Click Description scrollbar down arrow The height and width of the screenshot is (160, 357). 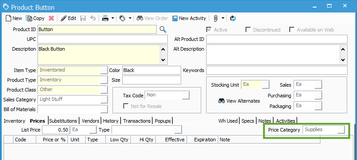(163, 60)
